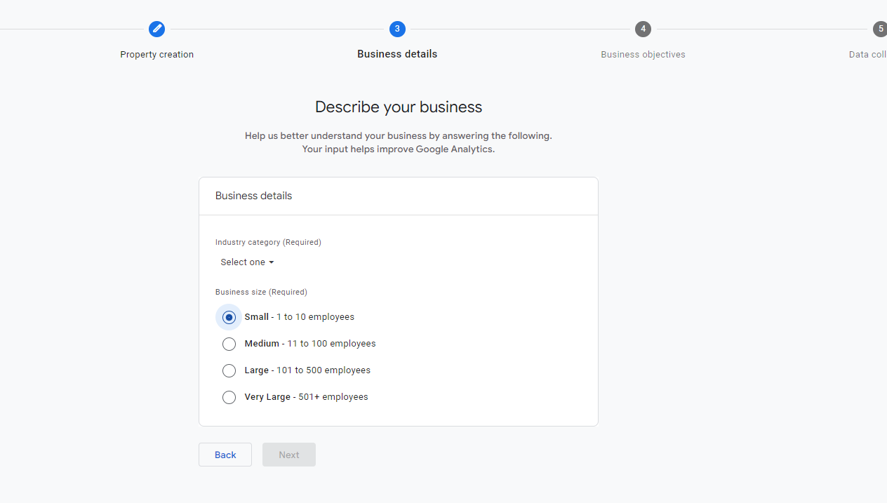Select the Very Large 501+ employees radio
The image size is (887, 503).
coord(229,397)
